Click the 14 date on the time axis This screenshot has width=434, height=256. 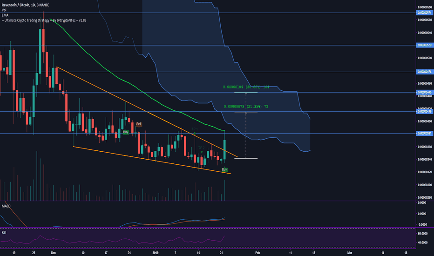tap(198, 253)
